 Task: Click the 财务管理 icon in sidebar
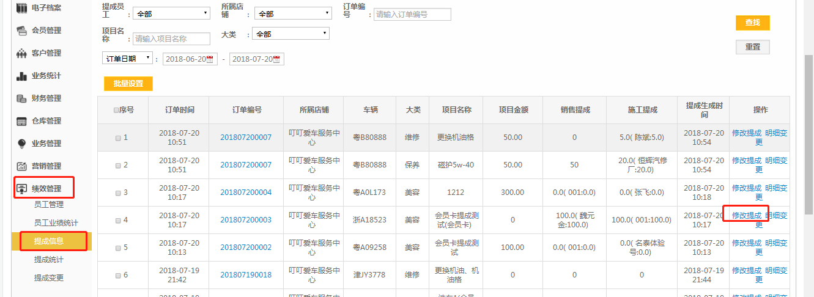(x=21, y=98)
